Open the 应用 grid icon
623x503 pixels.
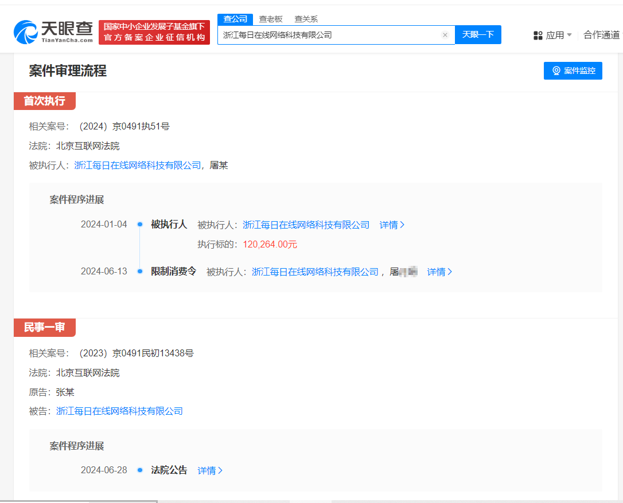tap(538, 35)
